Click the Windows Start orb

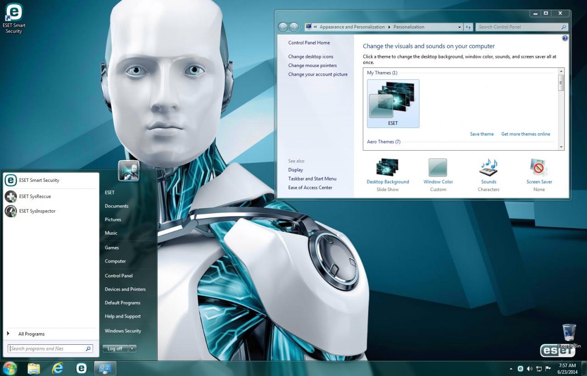[10, 368]
